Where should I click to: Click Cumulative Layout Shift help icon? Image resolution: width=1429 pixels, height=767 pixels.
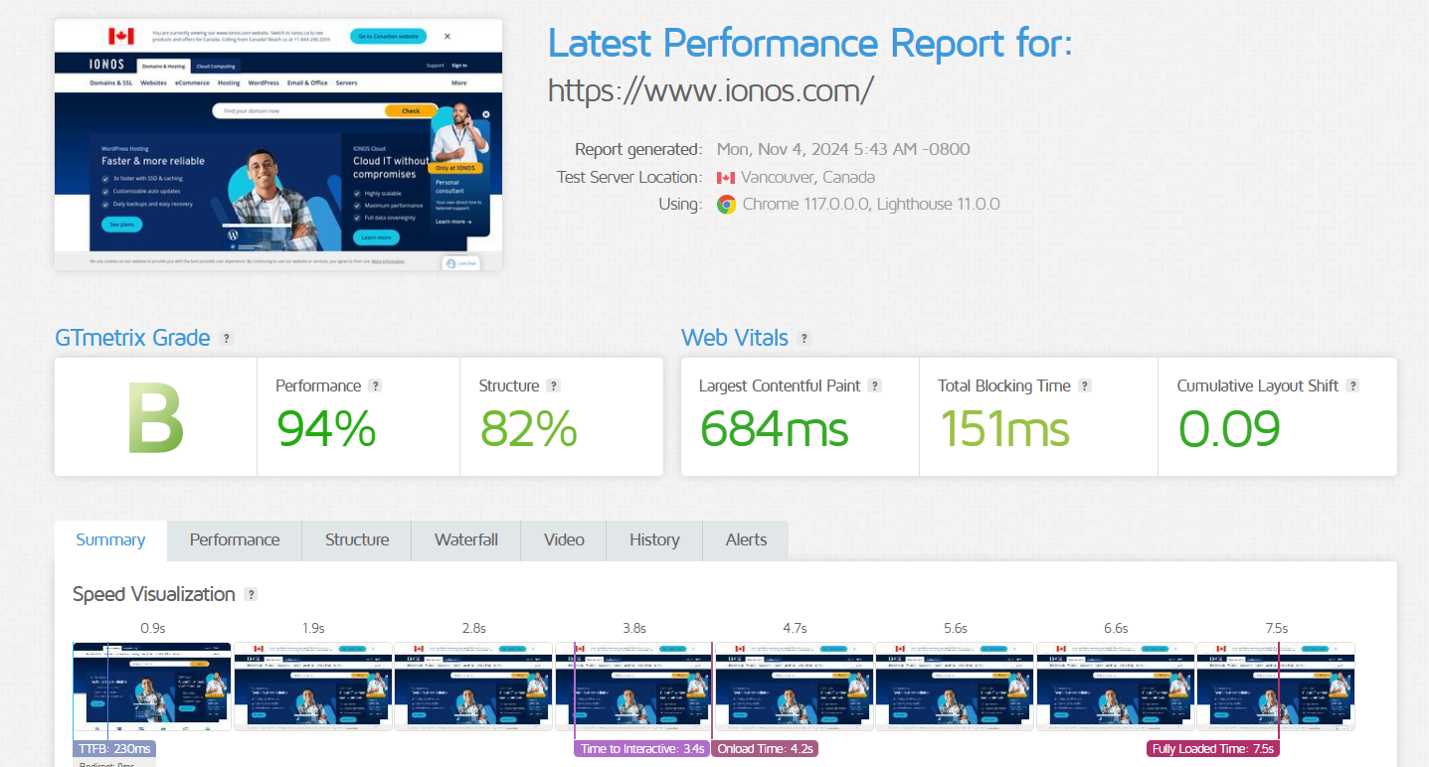click(1352, 386)
